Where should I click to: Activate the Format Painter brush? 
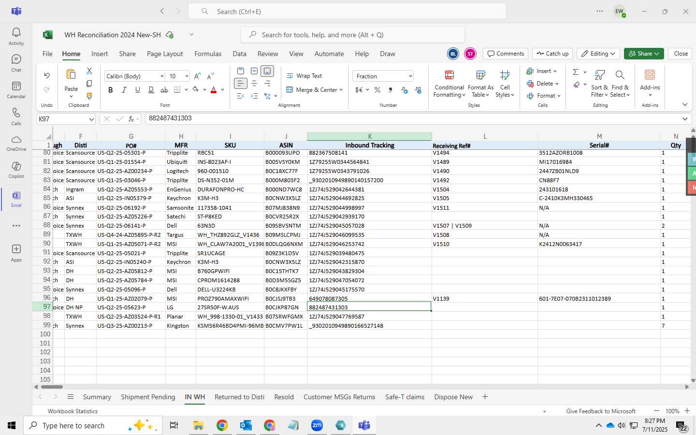(x=89, y=96)
